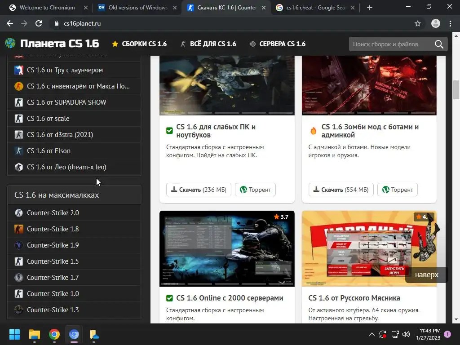
Task: Open a new browser tab
Action: tap(370, 8)
